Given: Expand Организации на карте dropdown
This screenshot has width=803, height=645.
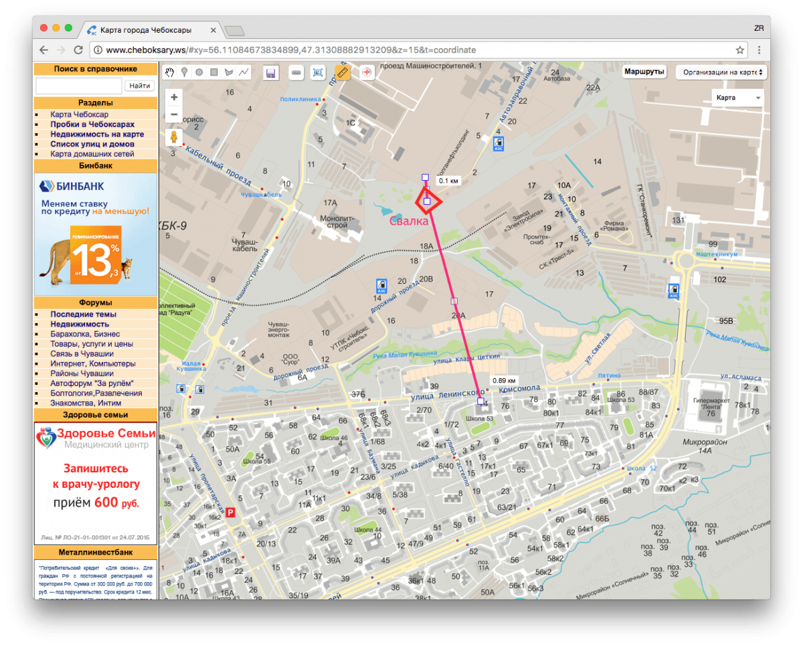Looking at the screenshot, I should click(721, 72).
